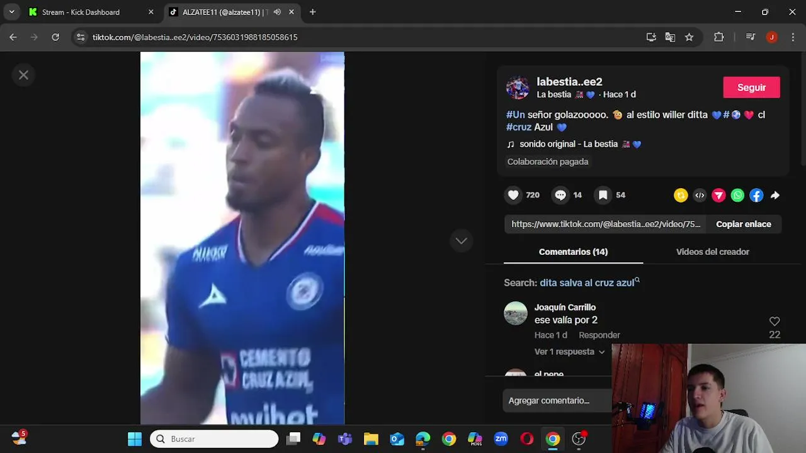The width and height of the screenshot is (806, 453).
Task: Expand Ver 1 respuesta under comment
Action: (x=569, y=352)
